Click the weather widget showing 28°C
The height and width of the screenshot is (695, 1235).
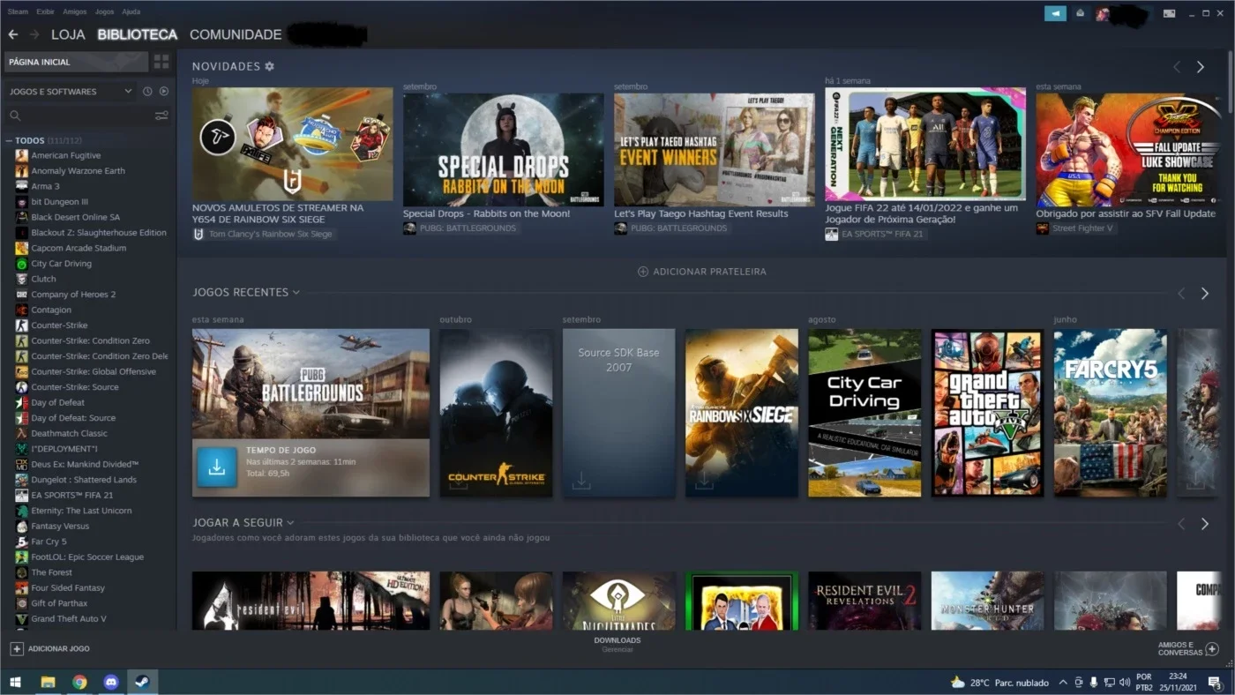pos(1000,683)
